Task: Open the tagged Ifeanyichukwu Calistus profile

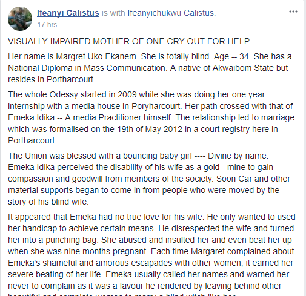Action: [171, 13]
